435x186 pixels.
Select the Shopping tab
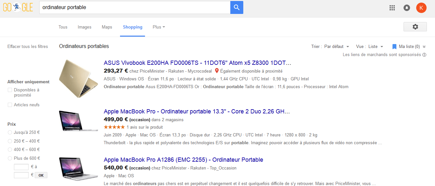[132, 27]
